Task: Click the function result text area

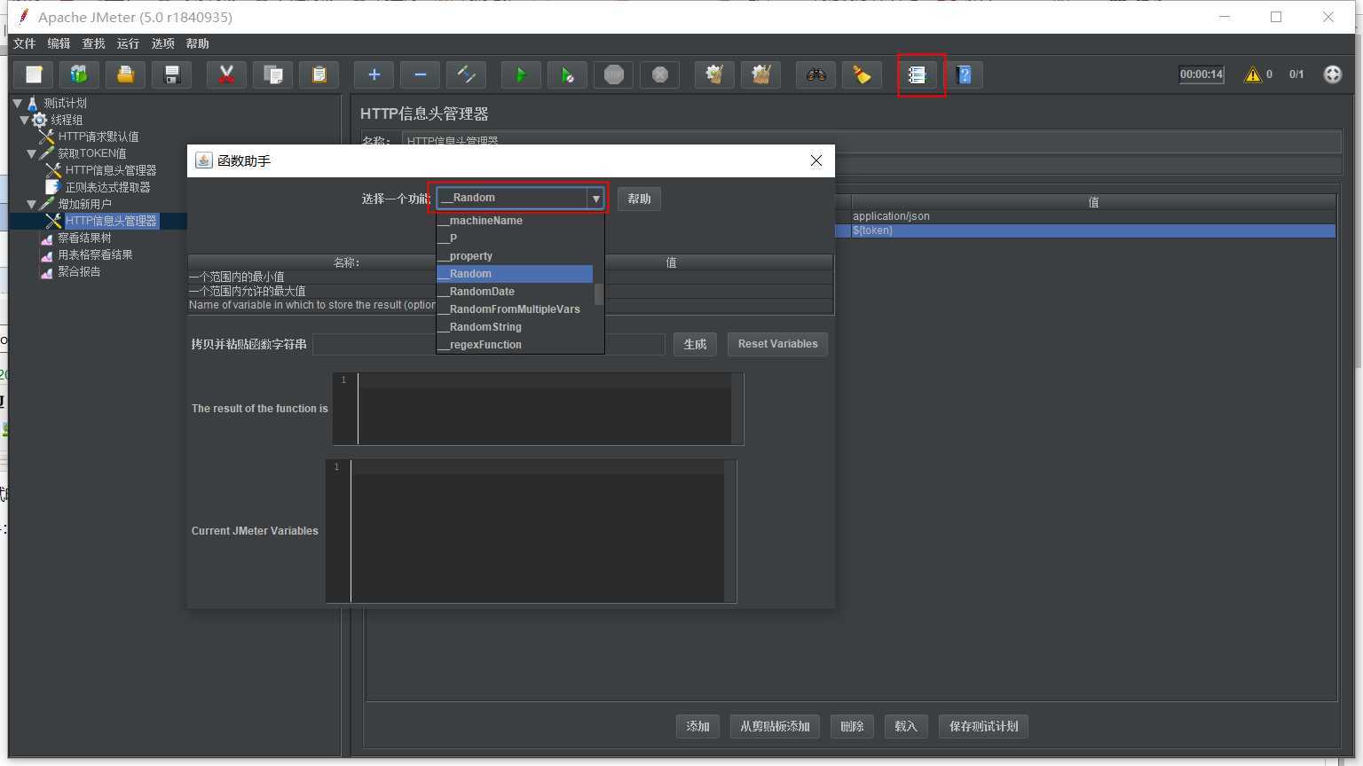Action: [x=544, y=409]
